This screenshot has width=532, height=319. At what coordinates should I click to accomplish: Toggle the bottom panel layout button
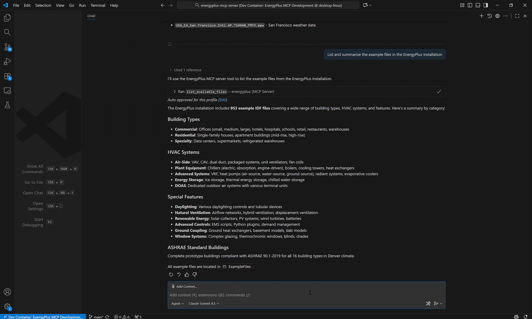click(478, 5)
